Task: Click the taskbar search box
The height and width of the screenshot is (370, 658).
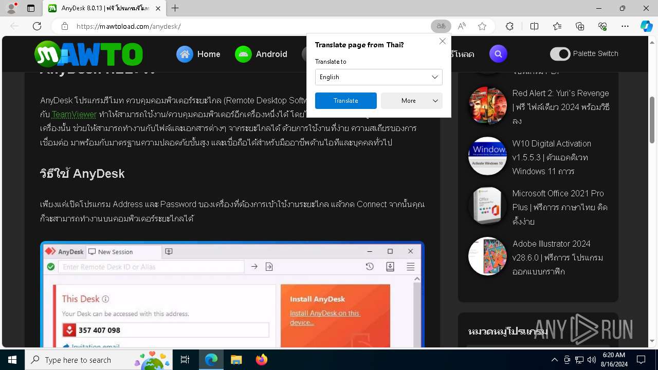Action: (x=99, y=360)
